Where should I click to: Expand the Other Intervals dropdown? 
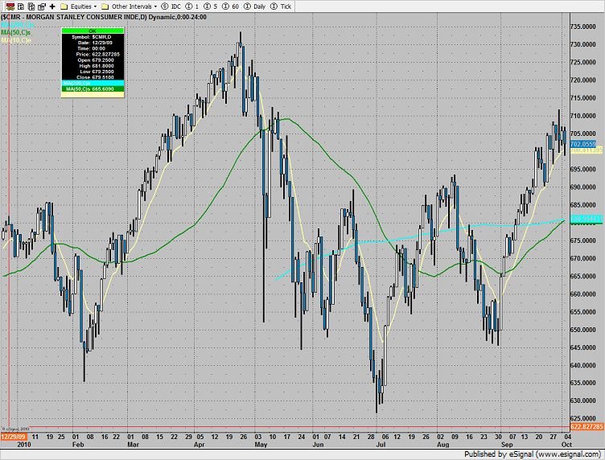(x=130, y=6)
